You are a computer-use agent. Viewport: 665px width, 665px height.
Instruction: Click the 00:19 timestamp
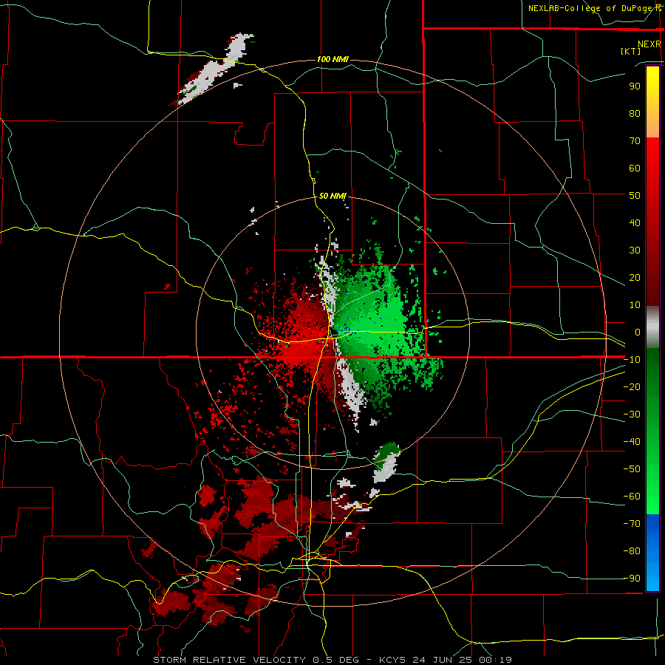pos(495,660)
